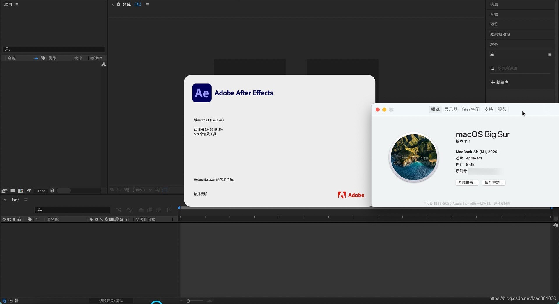559x304 pixels.
Task: Click the always preview this view icon
Action: (x=112, y=190)
